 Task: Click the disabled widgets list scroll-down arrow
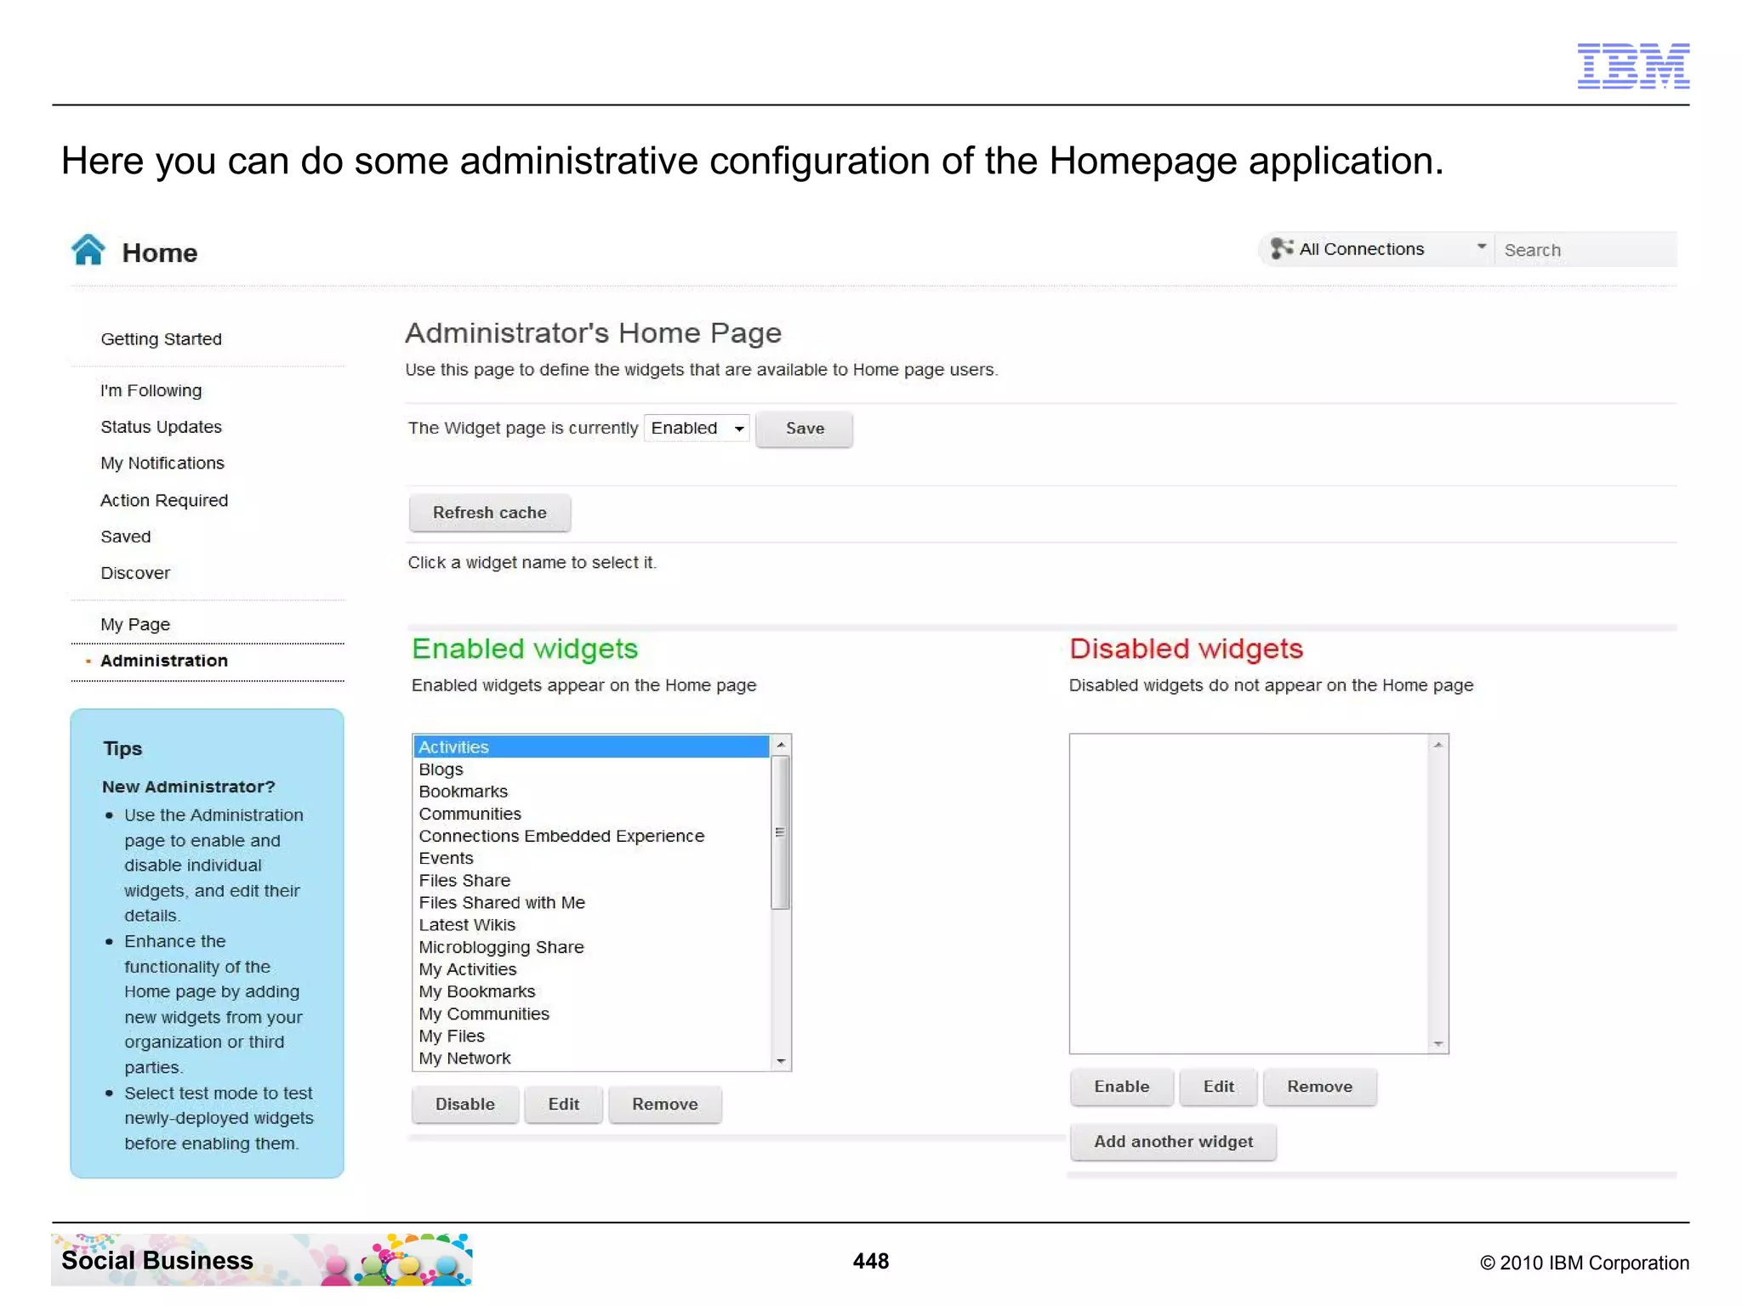tap(1437, 1043)
